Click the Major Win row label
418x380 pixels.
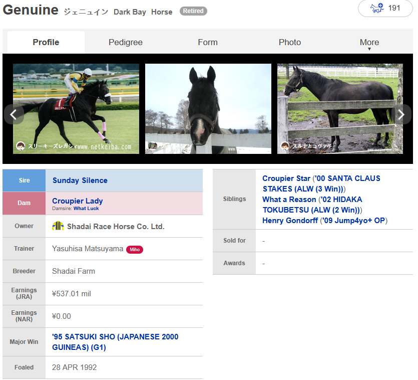tap(24, 342)
